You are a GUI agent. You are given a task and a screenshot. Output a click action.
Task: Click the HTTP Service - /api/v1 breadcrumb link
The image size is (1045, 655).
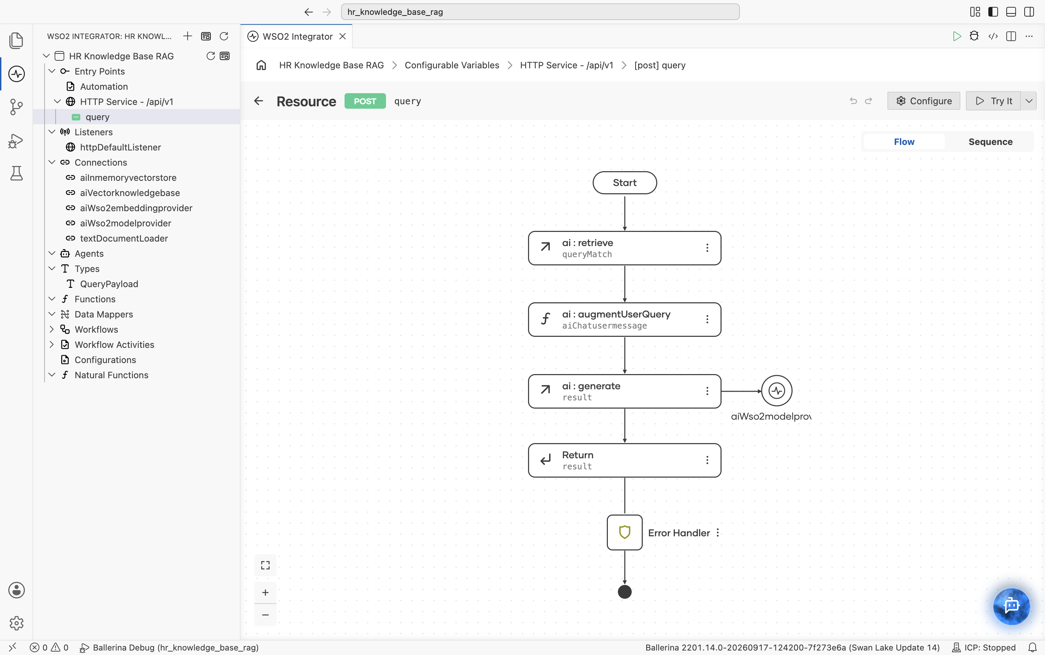(x=566, y=65)
